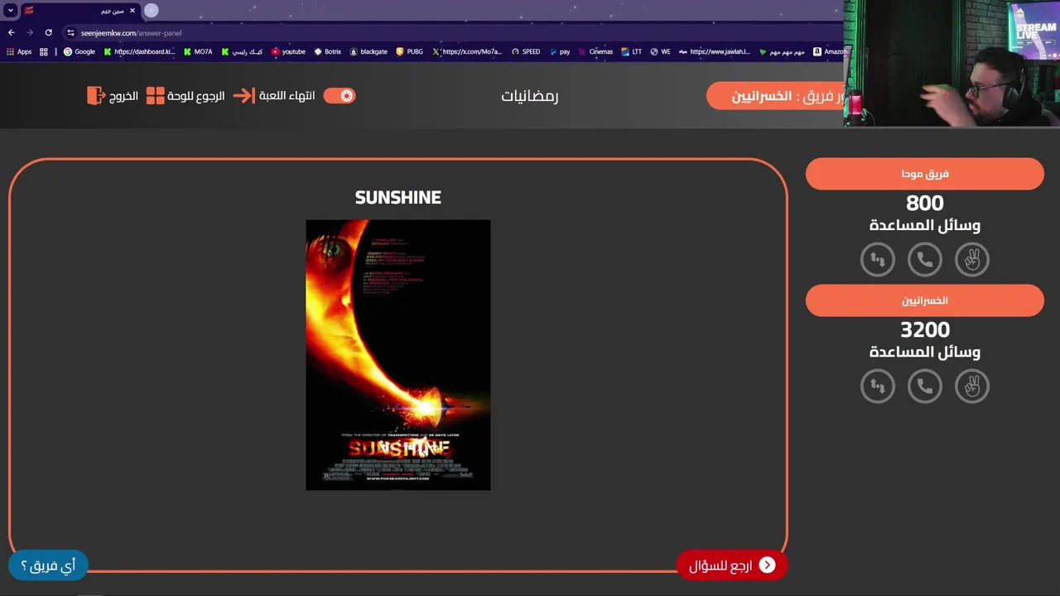Click the board grid icon beside الرجوع للوحة
The width and height of the screenshot is (1060, 596).
[155, 96]
